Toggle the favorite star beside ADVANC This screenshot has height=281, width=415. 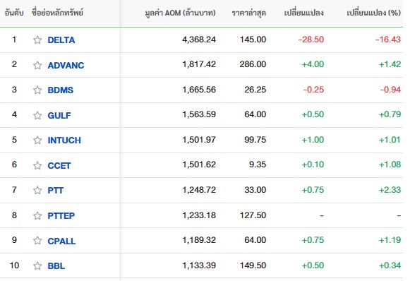click(37, 65)
